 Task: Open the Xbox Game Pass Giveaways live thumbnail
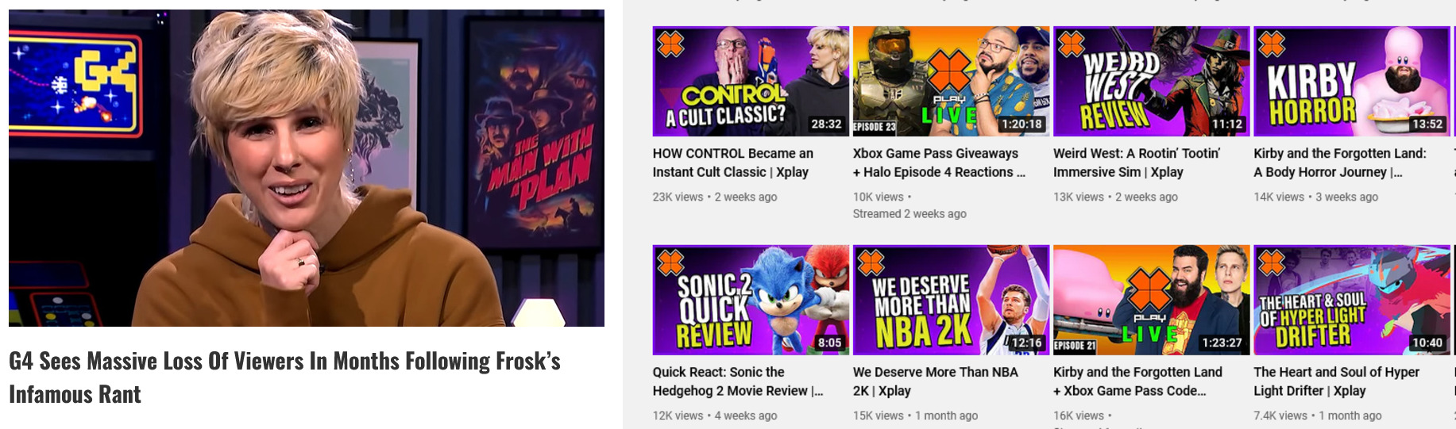pos(951,82)
